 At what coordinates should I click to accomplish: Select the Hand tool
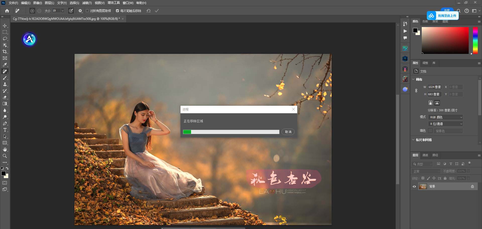click(x=5, y=149)
